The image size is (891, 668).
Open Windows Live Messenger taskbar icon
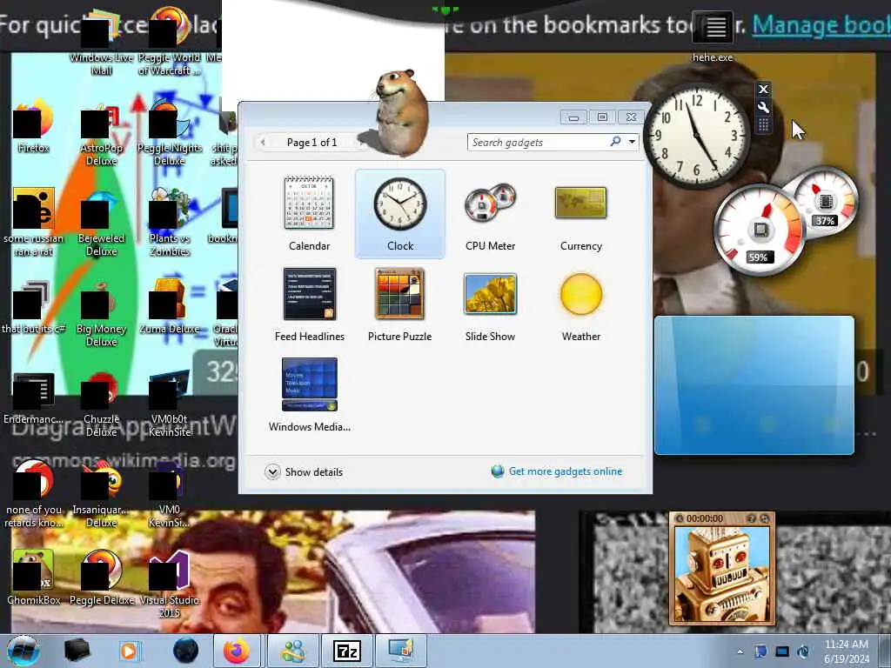(293, 651)
